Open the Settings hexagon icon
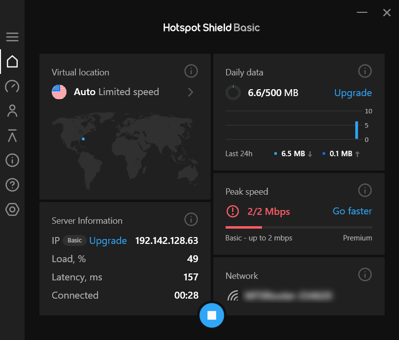Viewport: 399px width, 340px height. (12, 210)
